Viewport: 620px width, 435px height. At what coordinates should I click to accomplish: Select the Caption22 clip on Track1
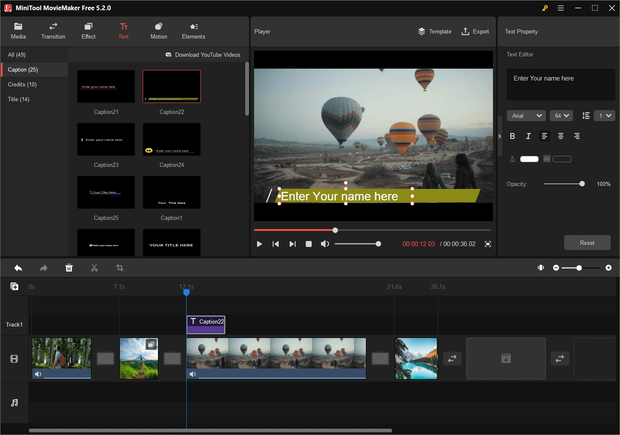click(x=206, y=324)
